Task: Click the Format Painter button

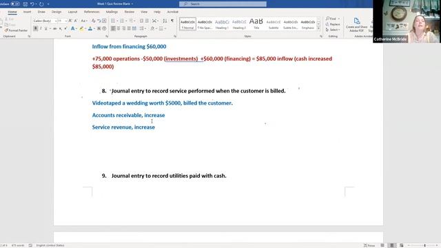Action: 16,30
